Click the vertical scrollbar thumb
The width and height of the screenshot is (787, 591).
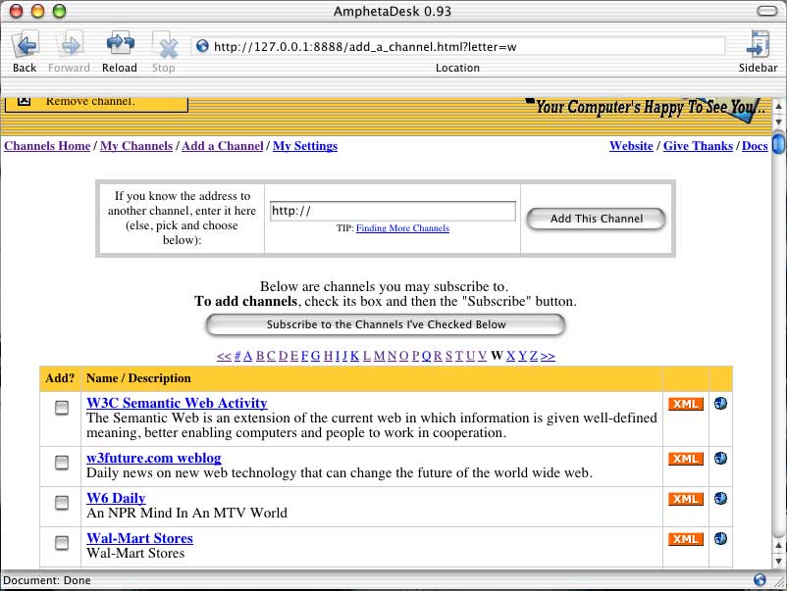(x=778, y=145)
